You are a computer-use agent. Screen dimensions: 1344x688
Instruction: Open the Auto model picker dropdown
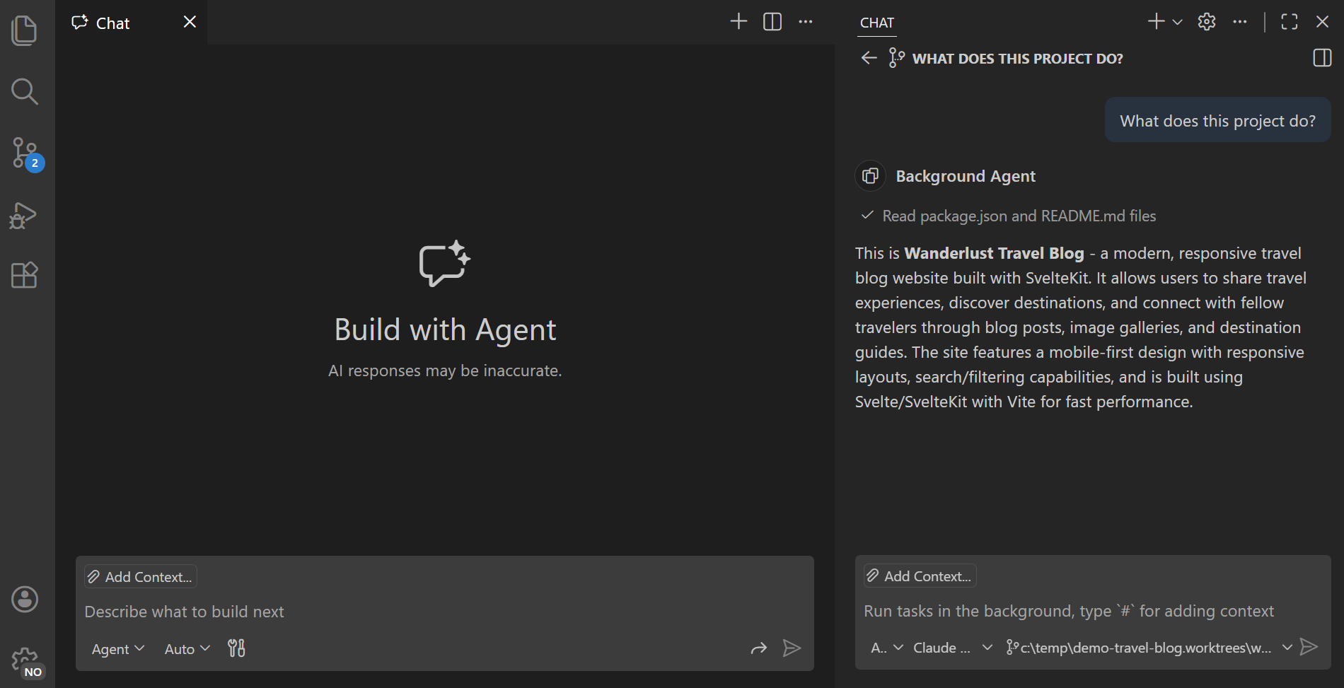click(186, 648)
